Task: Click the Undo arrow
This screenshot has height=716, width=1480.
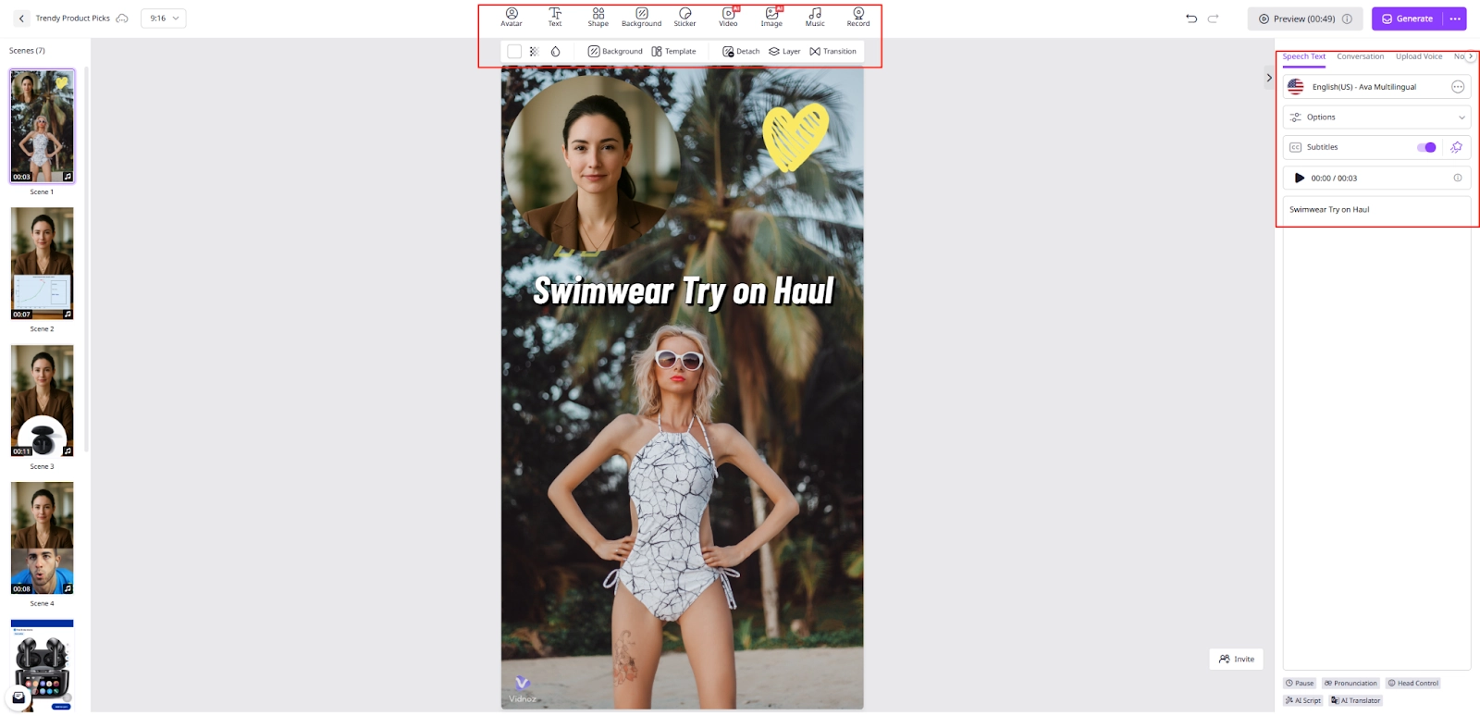Action: 1191,19
